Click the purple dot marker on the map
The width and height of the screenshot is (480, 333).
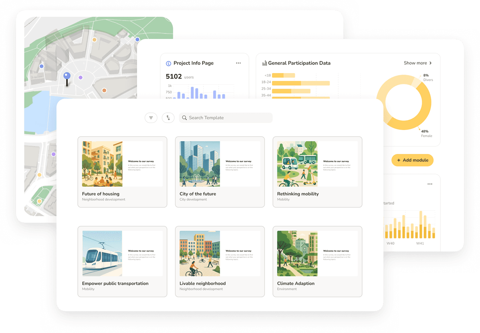point(80,78)
